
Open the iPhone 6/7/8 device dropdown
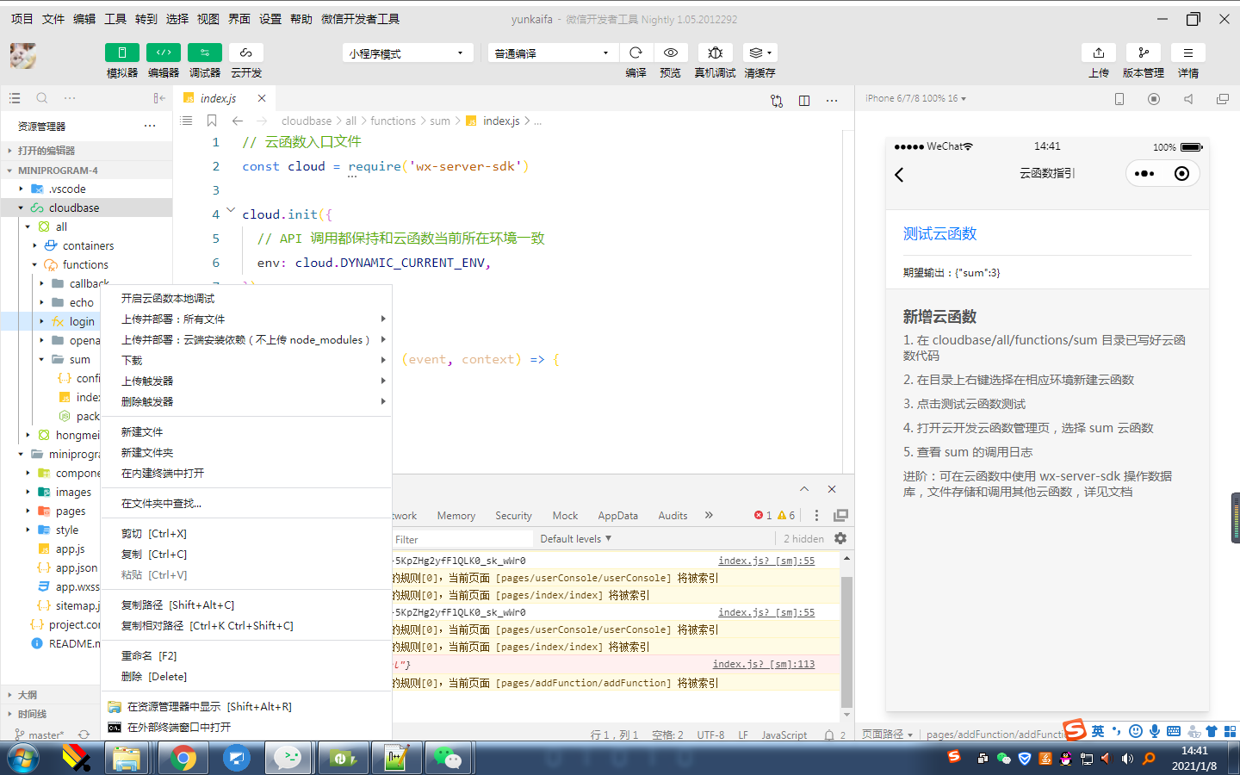pos(915,98)
